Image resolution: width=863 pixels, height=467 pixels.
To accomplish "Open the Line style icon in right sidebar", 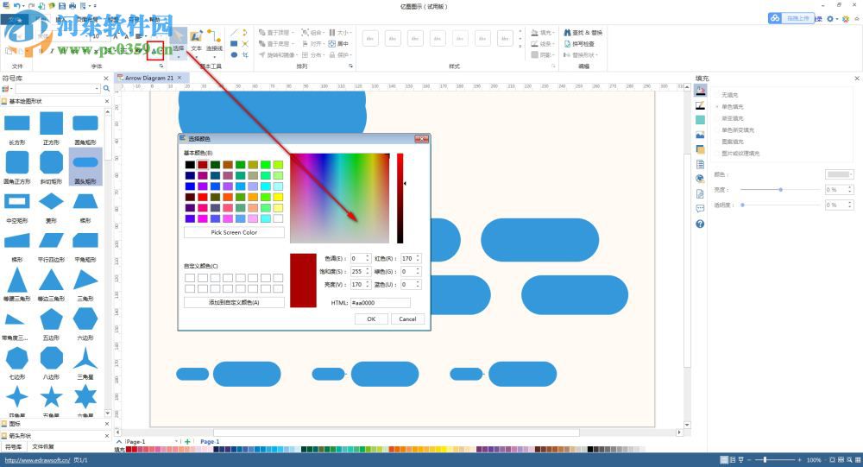I will pyautogui.click(x=700, y=105).
